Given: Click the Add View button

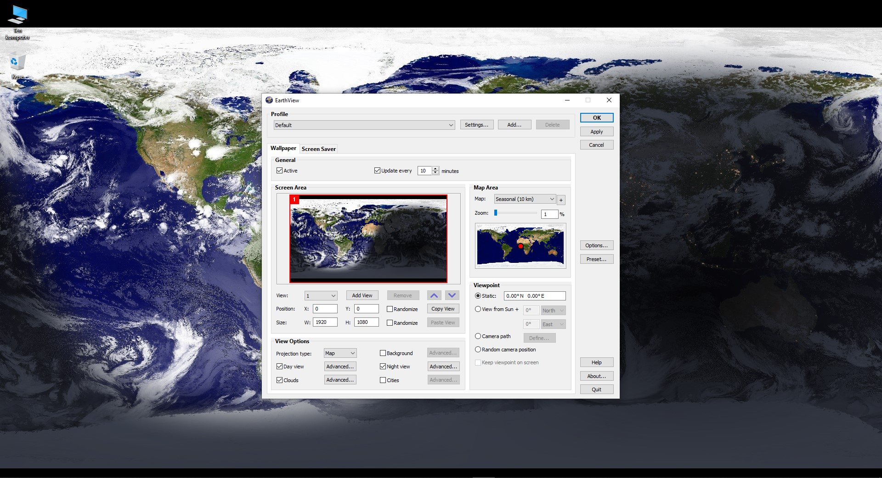Looking at the screenshot, I should [362, 295].
